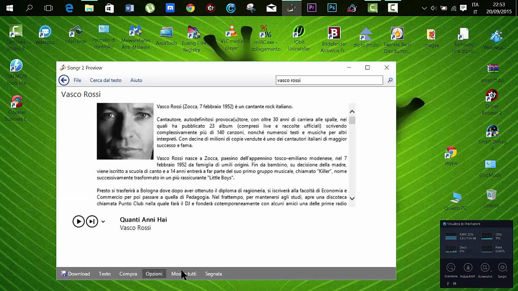This screenshot has width=518, height=291.
Task: Select the Eusing Free Registry desktop icon
Action: point(194,40)
